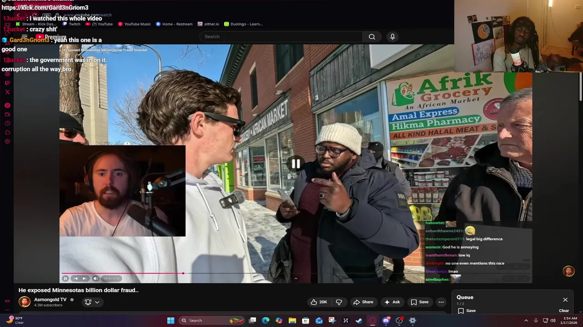Screen dimensions: 583x327
Task: Skip to next in embedded video controls
Action: 84,278
